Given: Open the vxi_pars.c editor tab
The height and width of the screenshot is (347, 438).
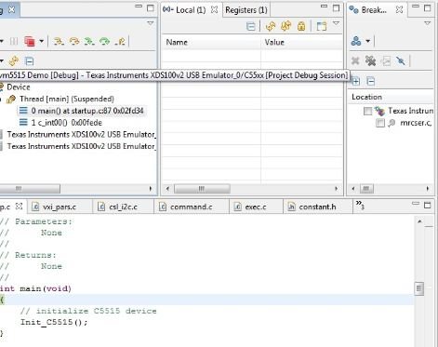Looking at the screenshot, I should pos(60,207).
